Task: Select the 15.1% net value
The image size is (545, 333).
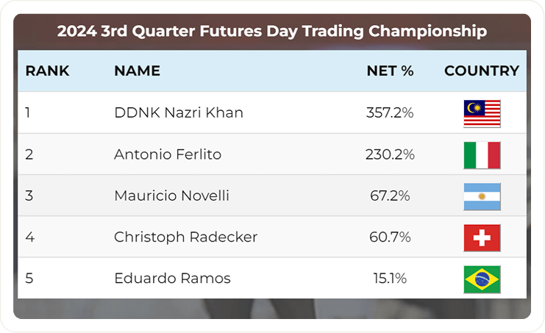Action: point(390,279)
